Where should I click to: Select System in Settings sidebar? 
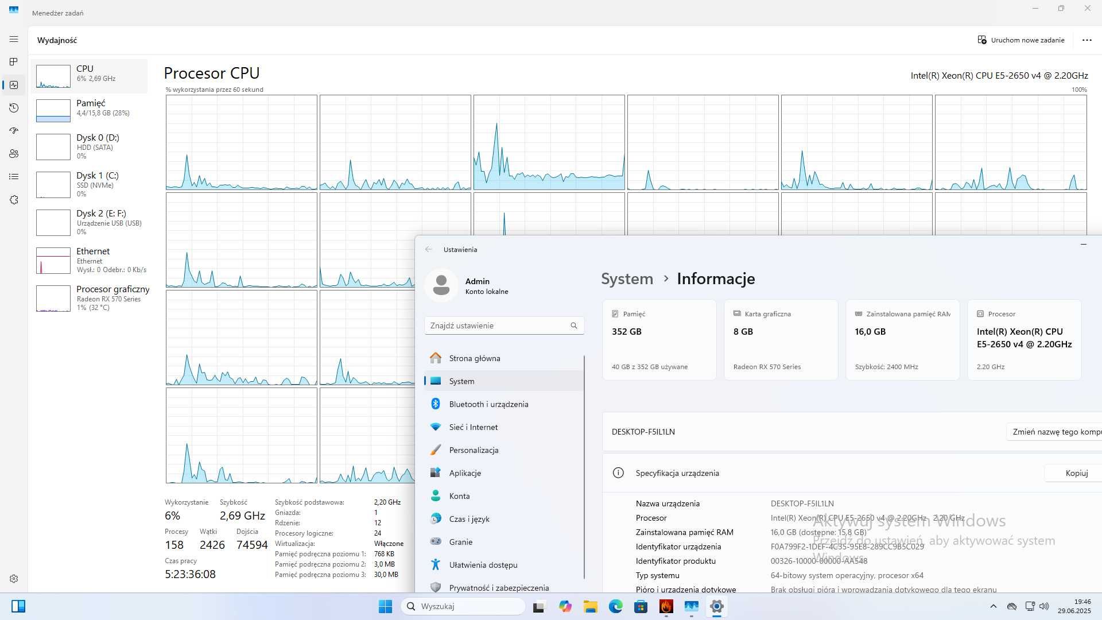coord(504,381)
